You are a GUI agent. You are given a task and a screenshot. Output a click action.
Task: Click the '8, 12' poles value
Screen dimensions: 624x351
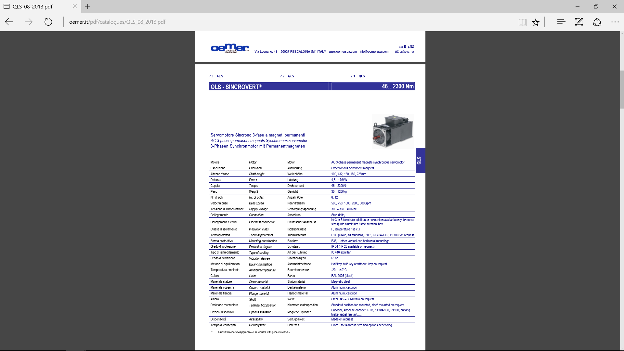(x=334, y=198)
